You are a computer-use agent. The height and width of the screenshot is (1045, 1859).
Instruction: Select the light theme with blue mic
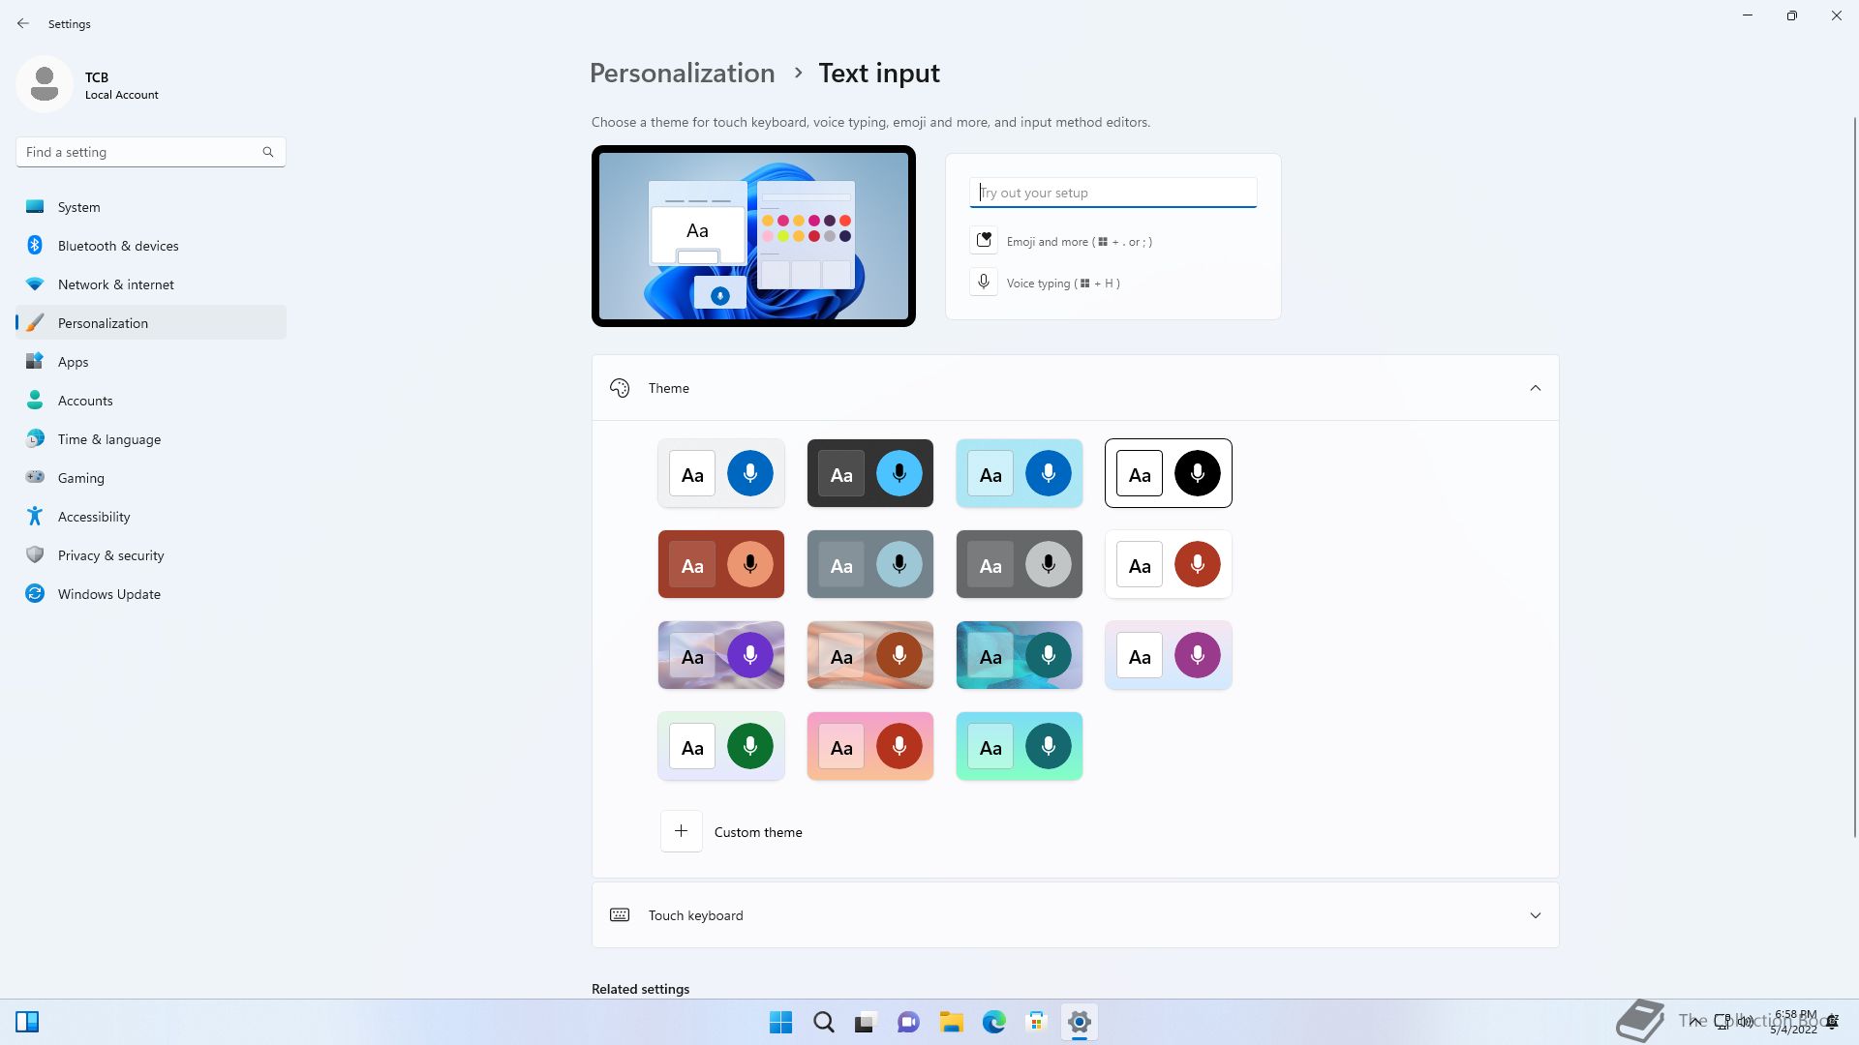click(x=720, y=473)
